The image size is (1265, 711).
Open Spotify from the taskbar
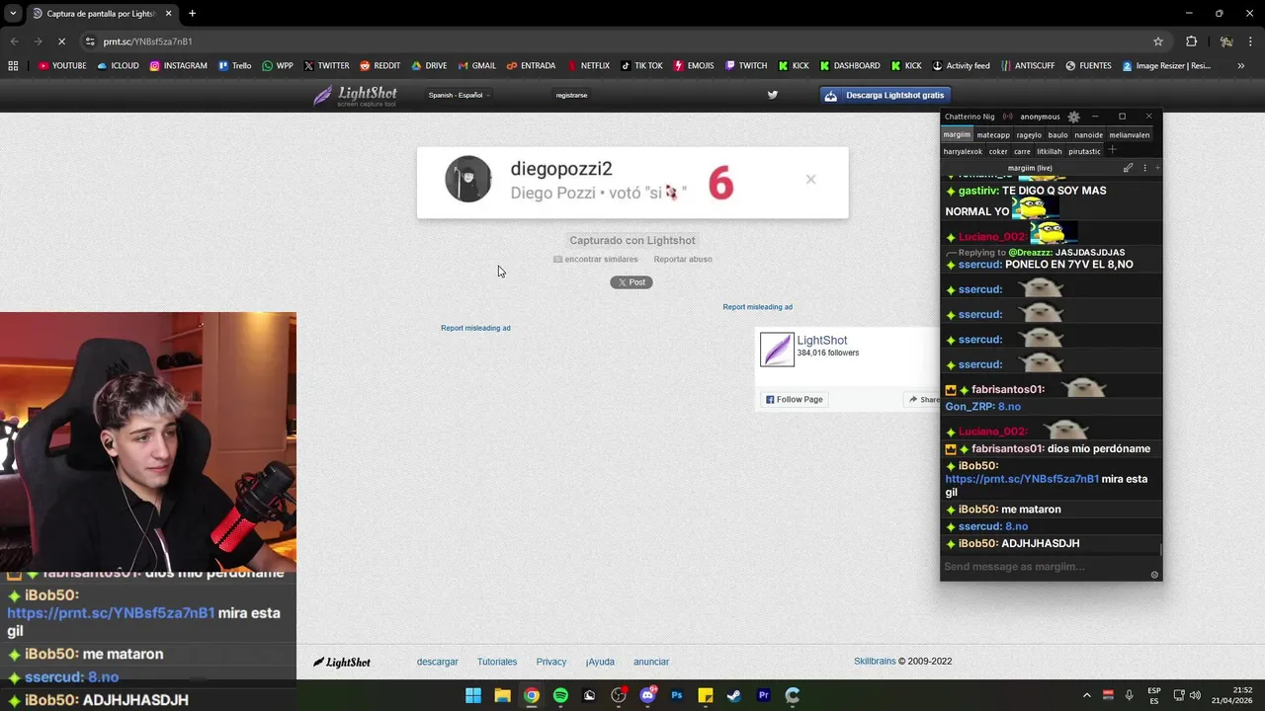[x=560, y=695]
